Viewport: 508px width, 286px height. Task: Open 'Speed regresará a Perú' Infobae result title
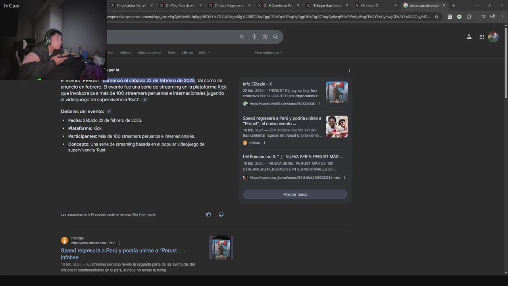point(123,254)
